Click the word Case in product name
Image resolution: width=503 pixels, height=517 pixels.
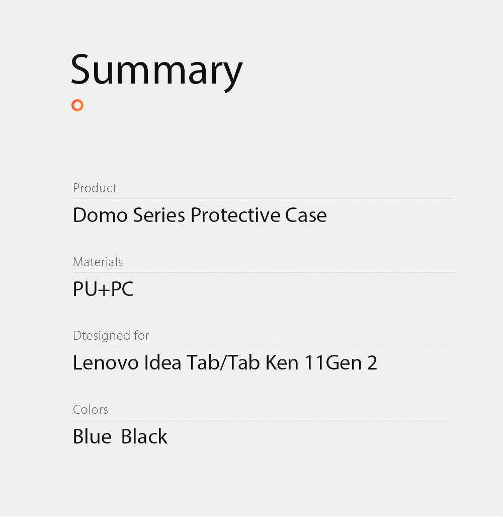click(306, 215)
